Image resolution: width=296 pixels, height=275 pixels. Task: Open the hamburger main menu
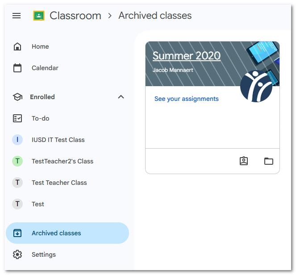click(x=17, y=16)
